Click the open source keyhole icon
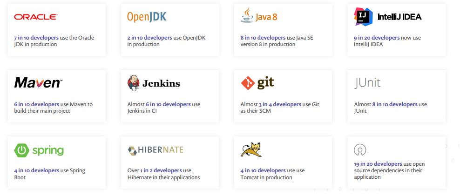 click(360, 149)
